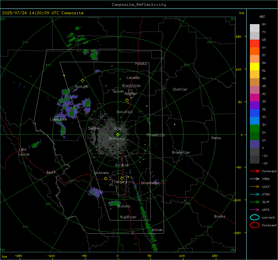Screen dimensions: 278x260
Task: Click the 18TS legend label
Action: 266,210
